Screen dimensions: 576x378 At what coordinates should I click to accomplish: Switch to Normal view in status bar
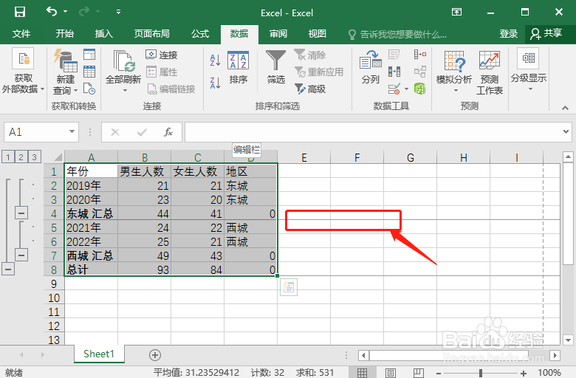coord(362,373)
